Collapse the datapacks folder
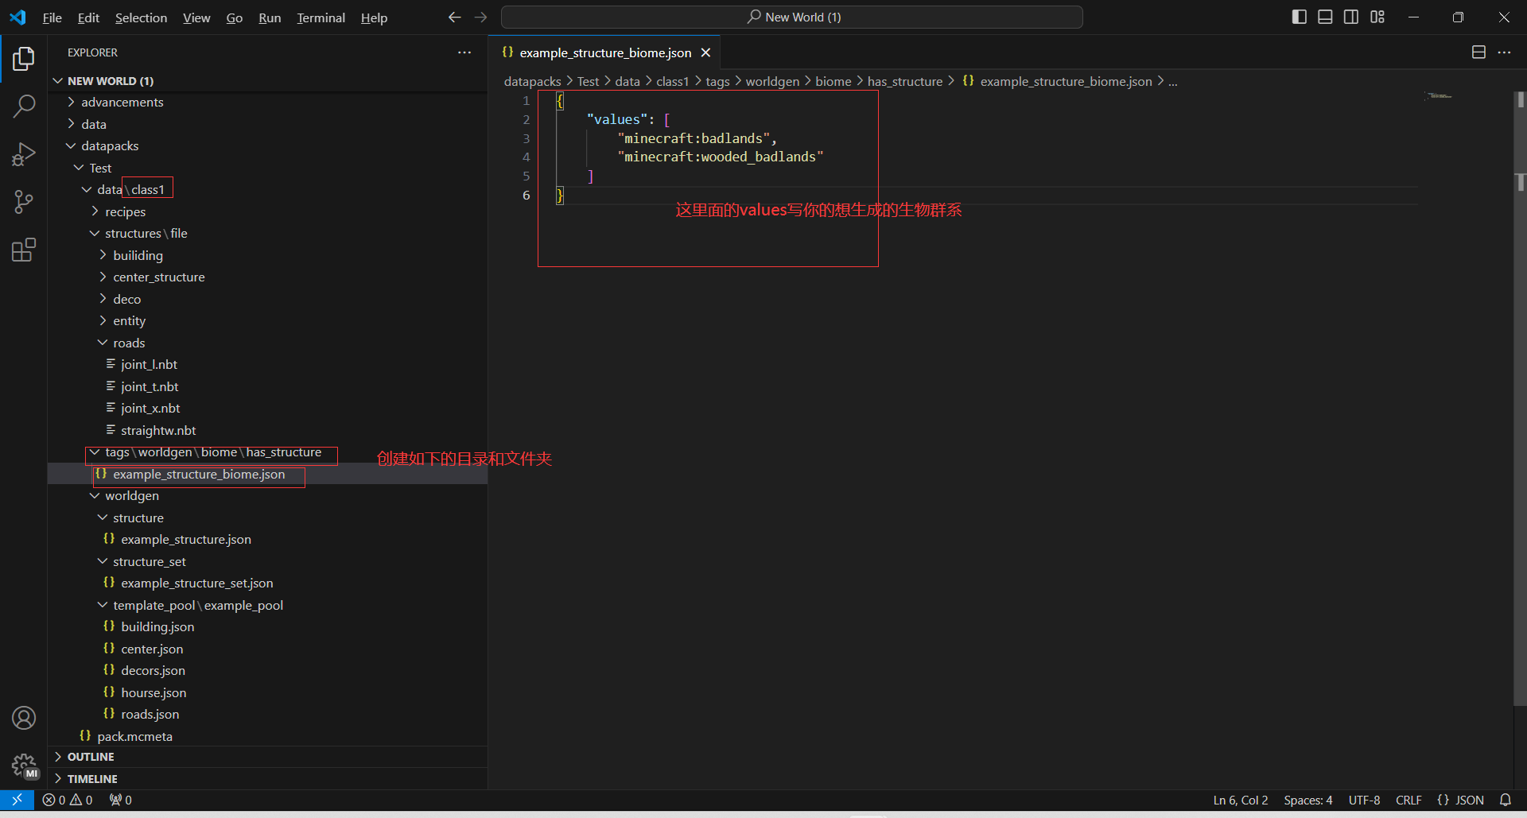The width and height of the screenshot is (1527, 818). [267, 146]
